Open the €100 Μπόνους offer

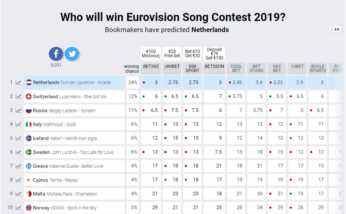151,54
